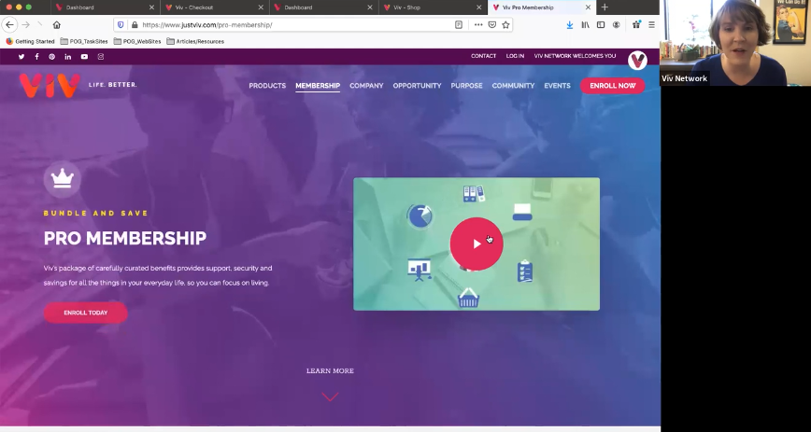Close the Viv - Checkout tab
This screenshot has height=432, width=811.
pyautogui.click(x=261, y=7)
